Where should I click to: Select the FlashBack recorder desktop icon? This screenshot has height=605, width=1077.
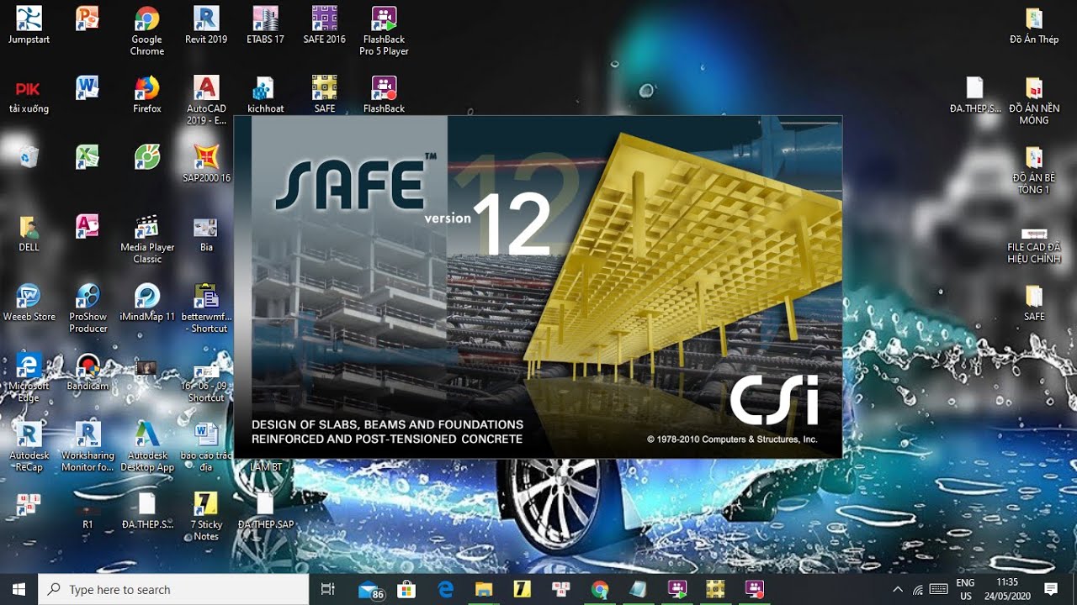[384, 95]
